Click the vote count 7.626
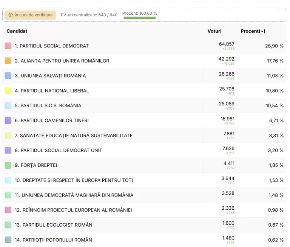Screen dimensions: 290x247 click(228, 148)
